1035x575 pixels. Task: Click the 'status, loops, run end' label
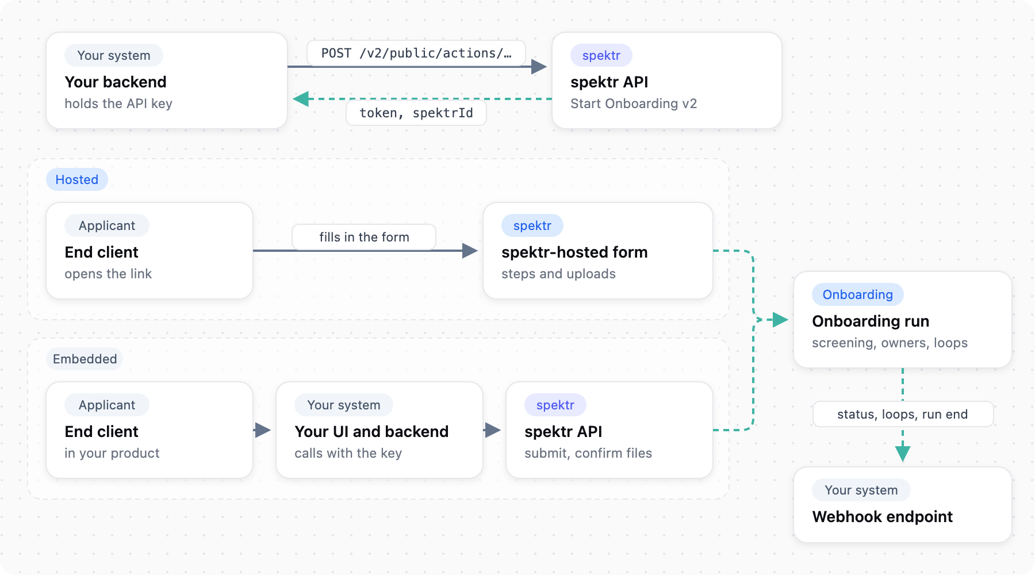coord(903,414)
